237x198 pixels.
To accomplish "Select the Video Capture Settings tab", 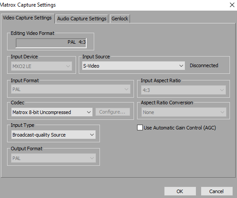I will pos(27,18).
